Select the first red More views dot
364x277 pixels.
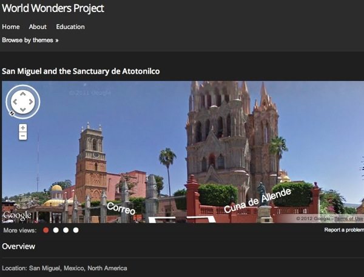(x=46, y=230)
